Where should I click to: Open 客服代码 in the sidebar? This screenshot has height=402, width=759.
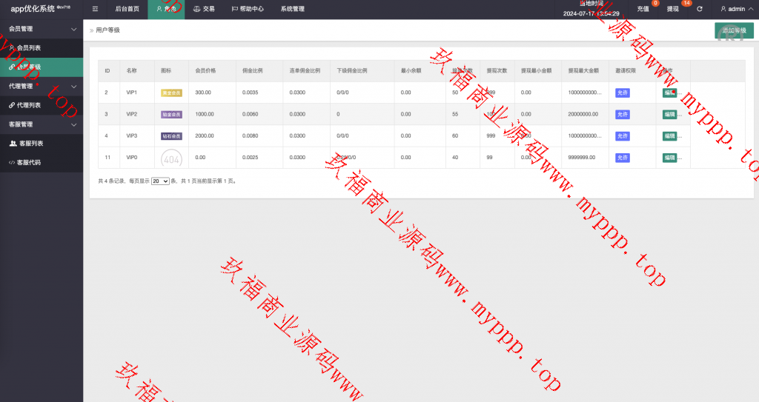[x=30, y=162]
